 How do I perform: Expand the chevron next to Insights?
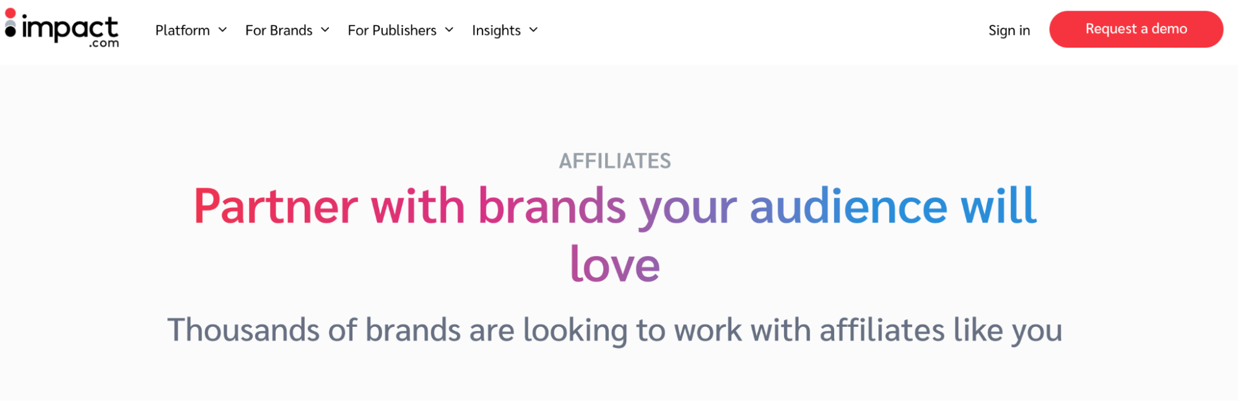(533, 30)
